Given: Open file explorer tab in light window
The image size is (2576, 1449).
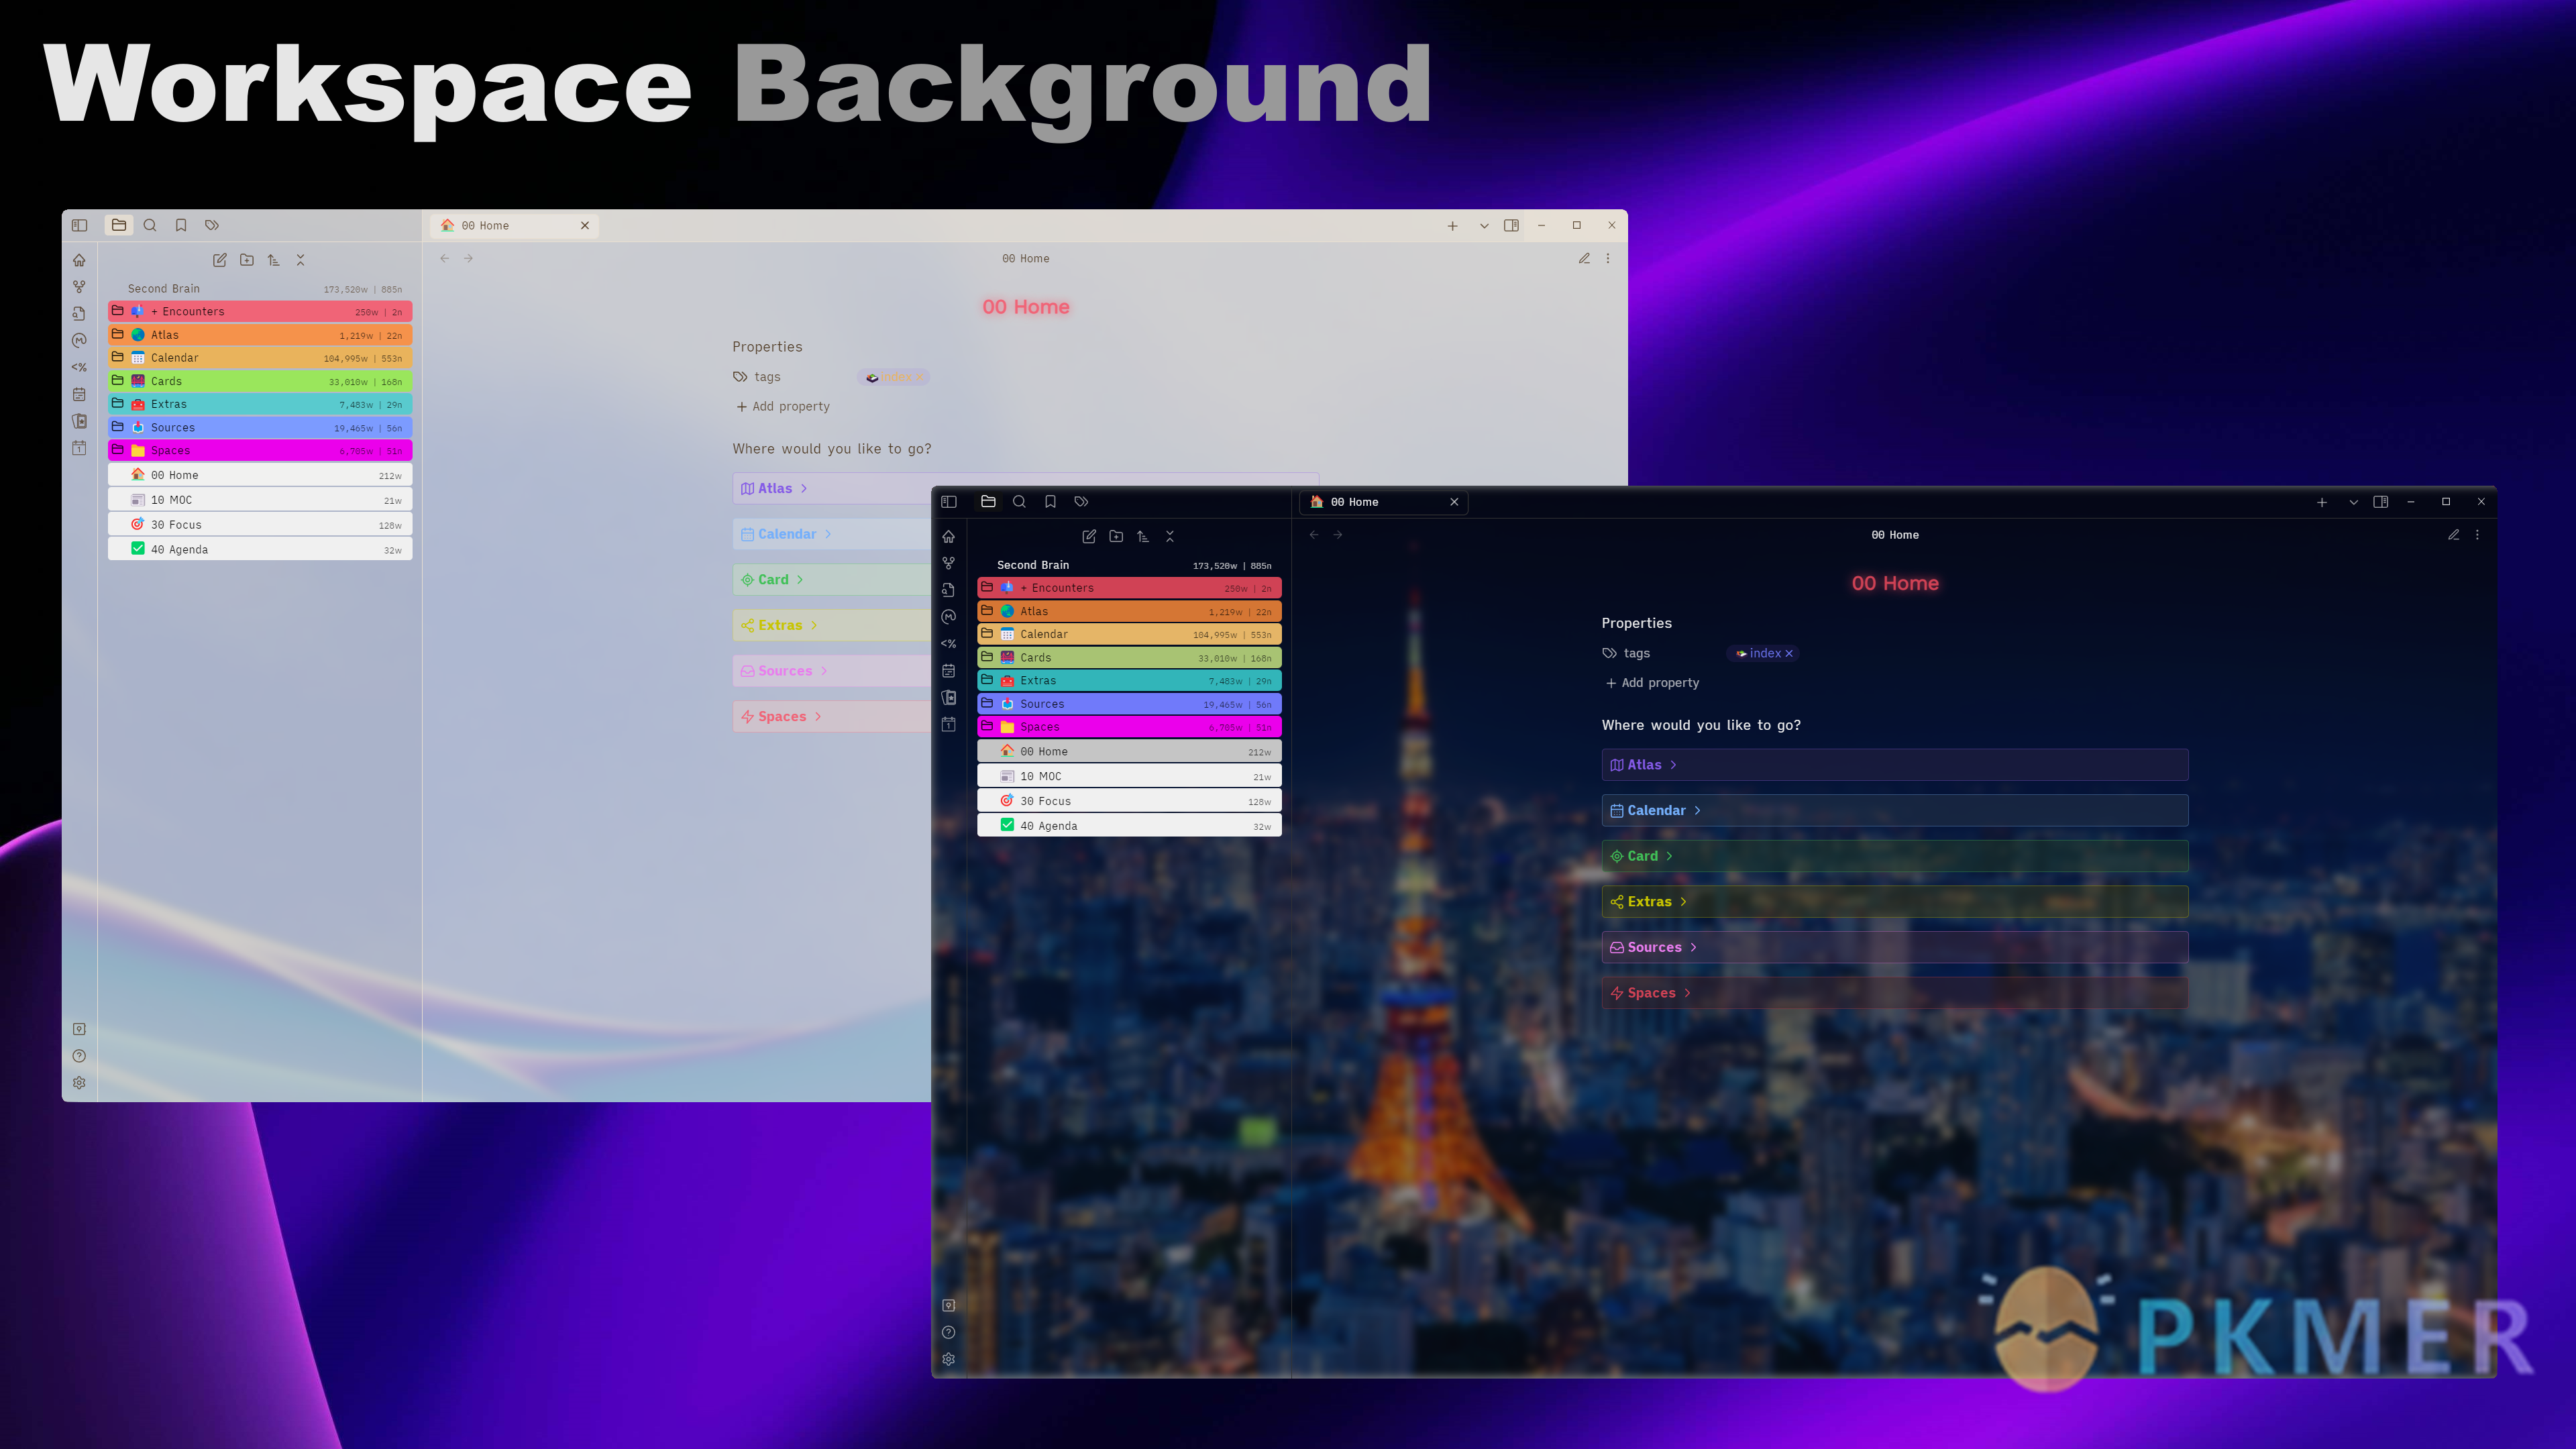Looking at the screenshot, I should coord(119,225).
